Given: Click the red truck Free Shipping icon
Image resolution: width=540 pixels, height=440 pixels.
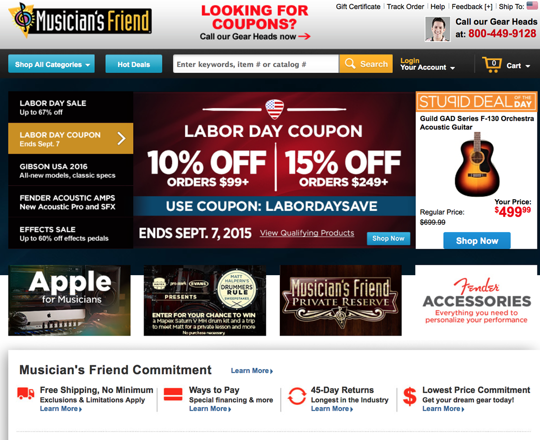Looking at the screenshot, I should pos(26,394).
